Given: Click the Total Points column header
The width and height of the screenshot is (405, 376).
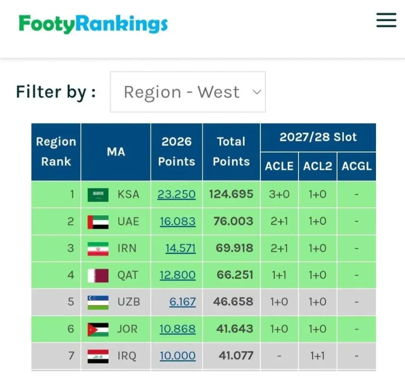Looking at the screenshot, I should [x=231, y=152].
